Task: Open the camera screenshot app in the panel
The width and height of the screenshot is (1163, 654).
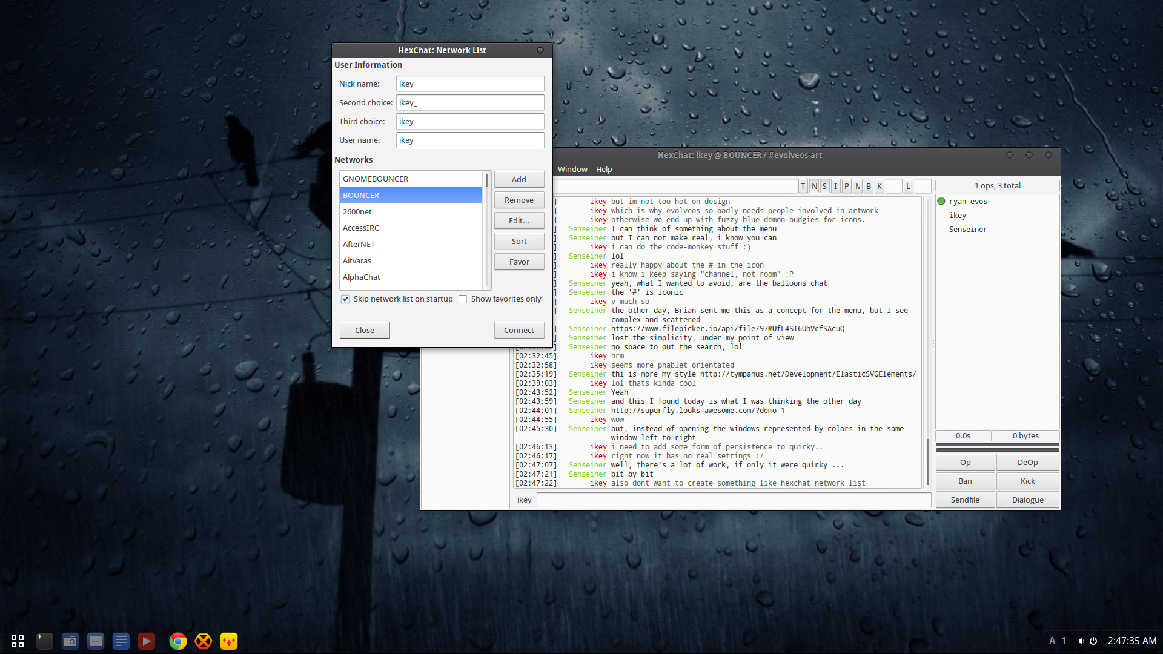Action: [x=70, y=641]
